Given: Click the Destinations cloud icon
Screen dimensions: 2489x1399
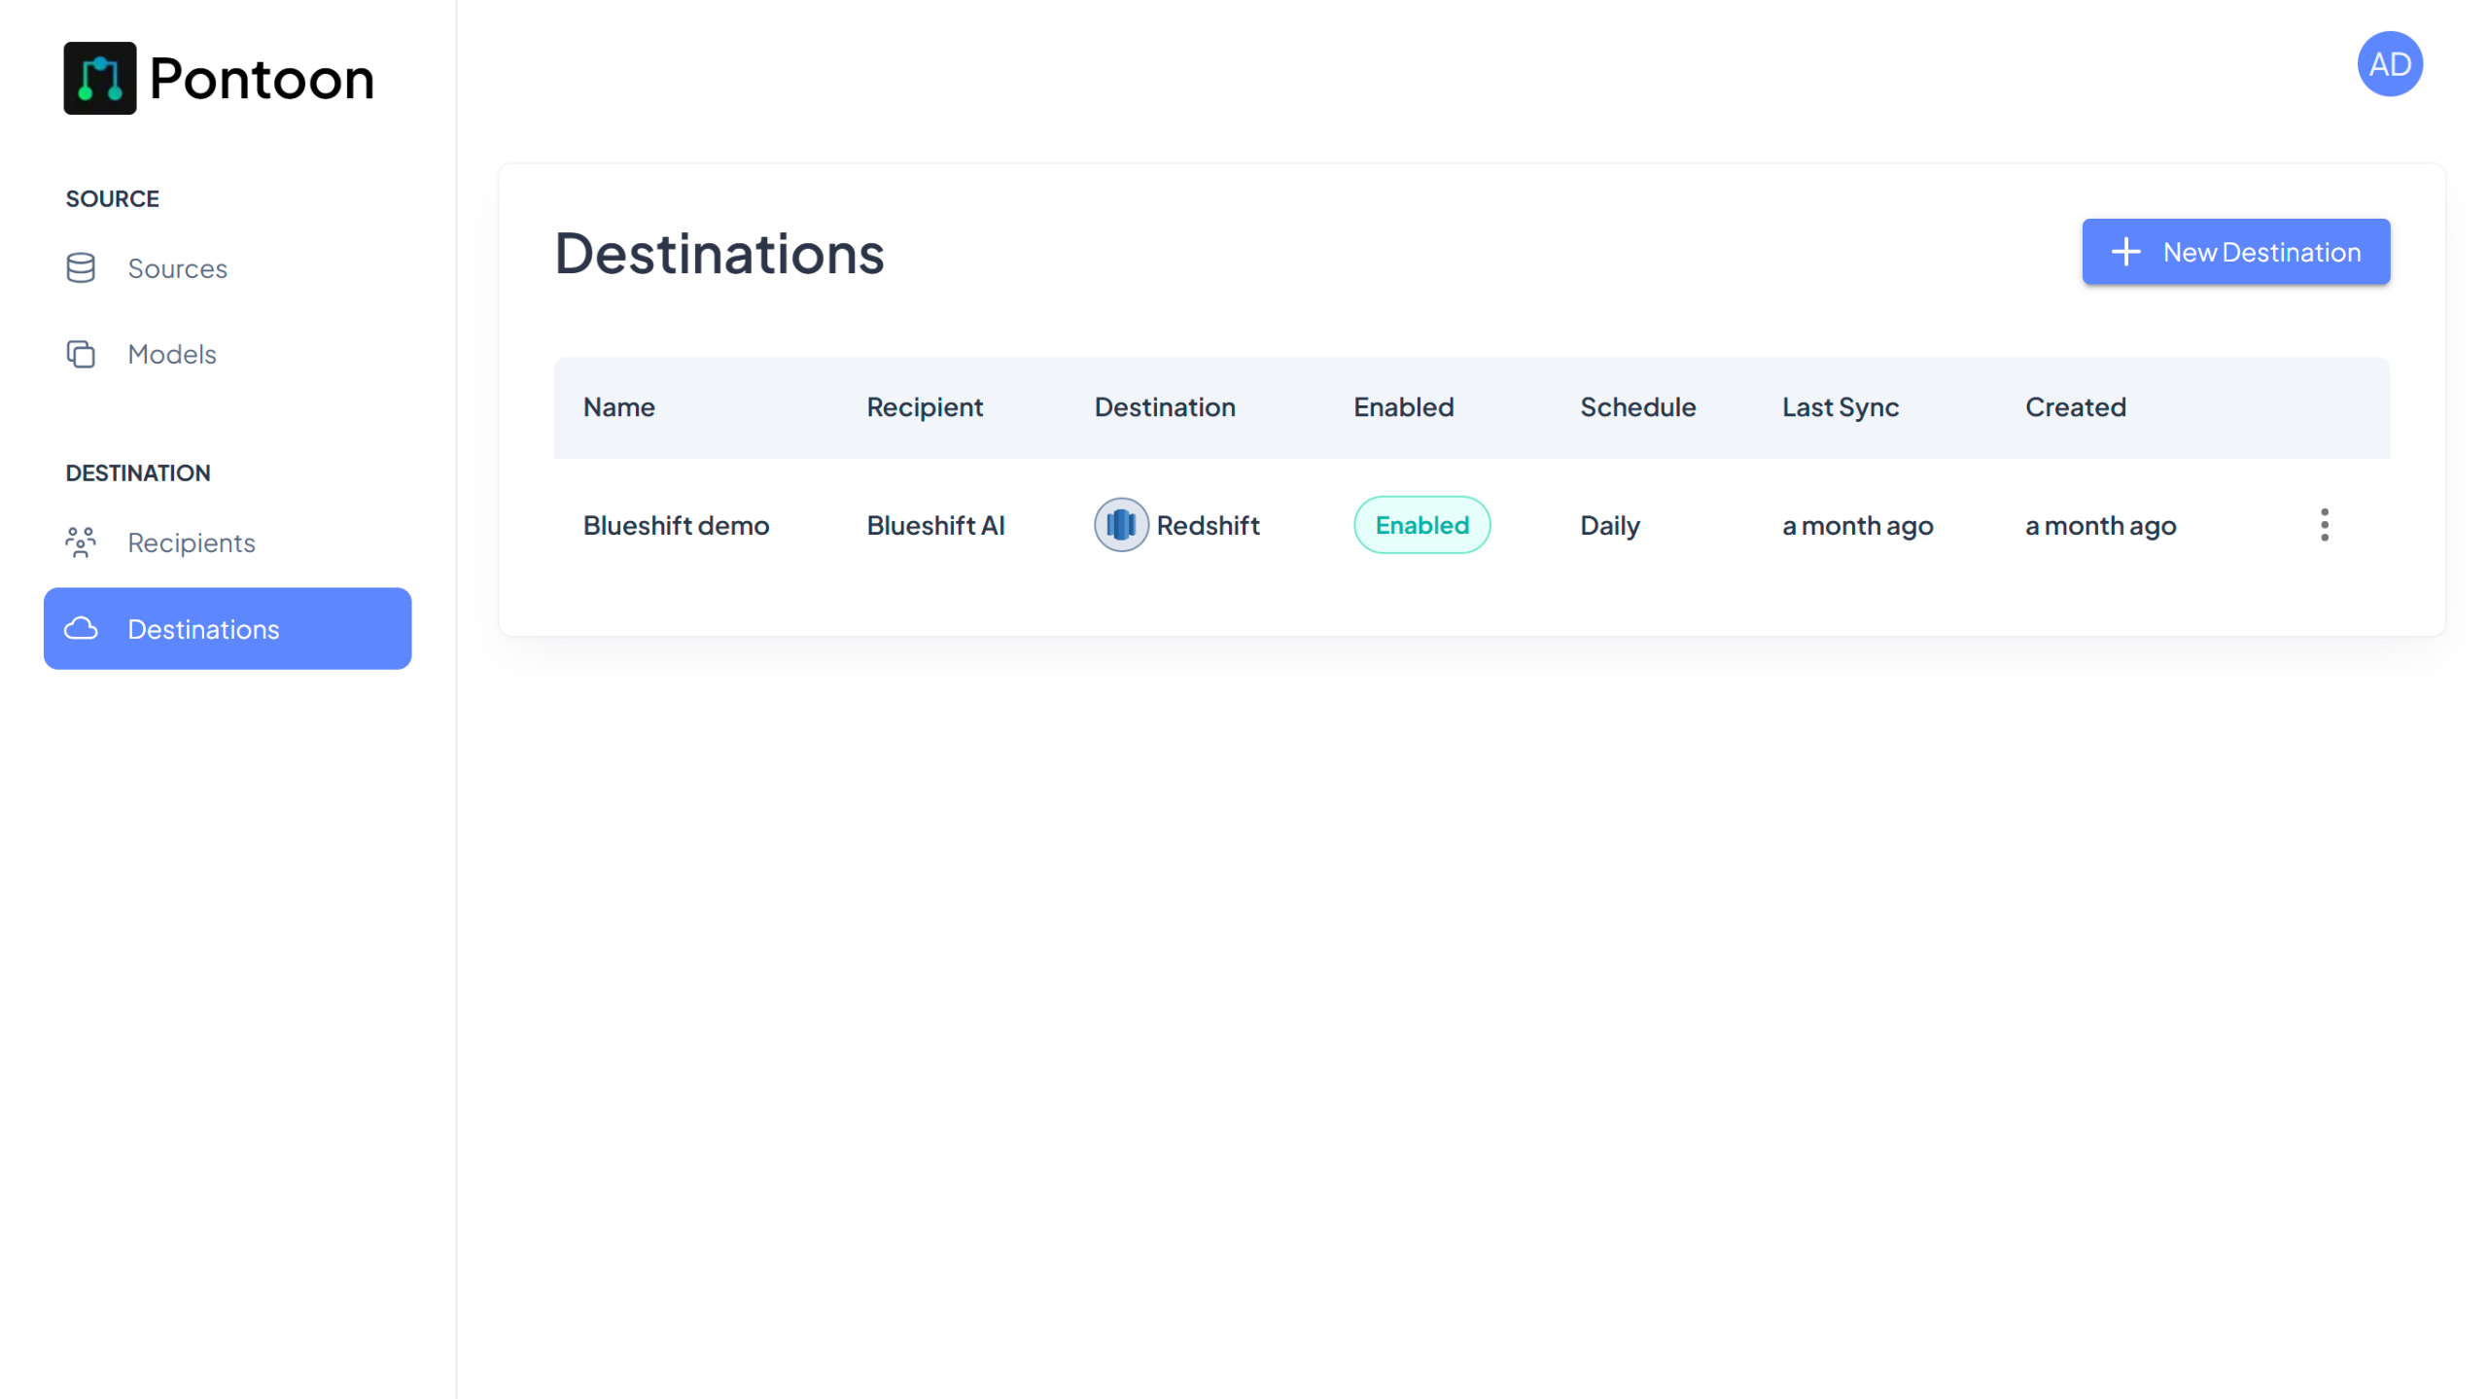Looking at the screenshot, I should [x=81, y=629].
